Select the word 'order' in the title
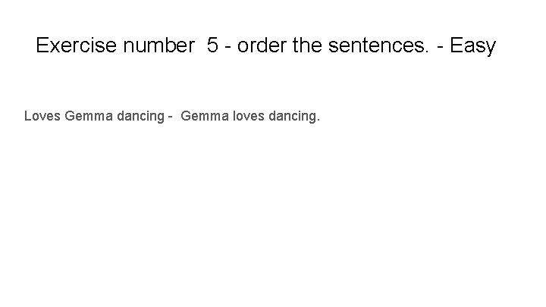Screen dimensions: 546x307 point(262,45)
